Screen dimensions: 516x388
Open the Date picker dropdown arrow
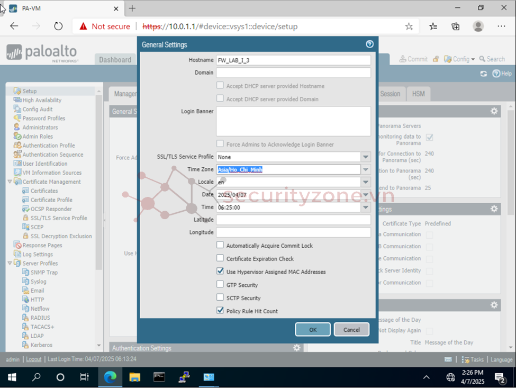coord(366,194)
